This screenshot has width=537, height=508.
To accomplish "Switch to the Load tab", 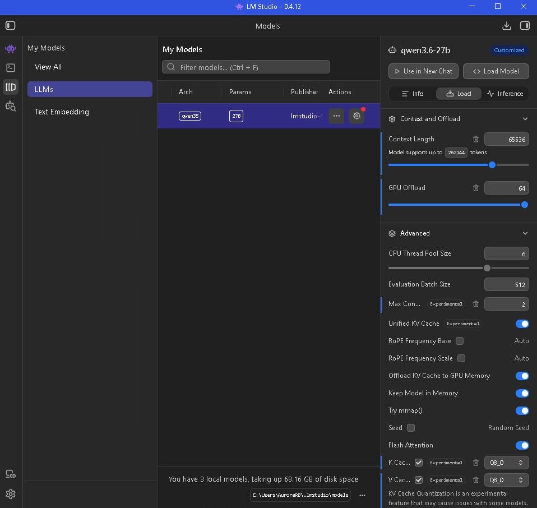I will pyautogui.click(x=459, y=94).
